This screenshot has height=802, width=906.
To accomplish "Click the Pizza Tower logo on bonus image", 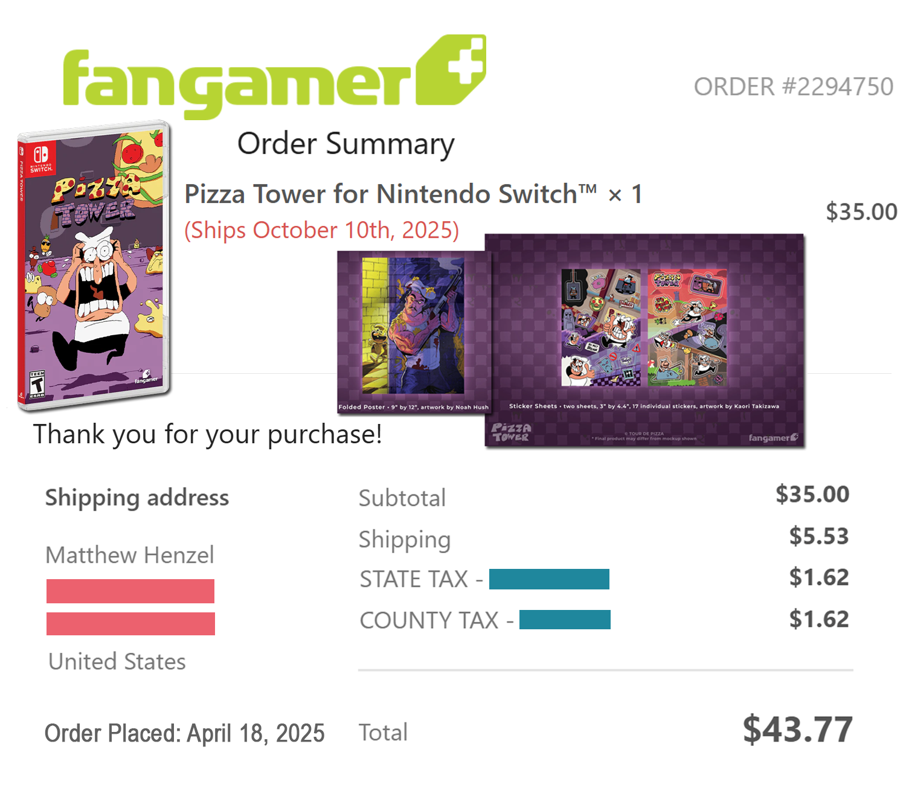I will click(511, 432).
